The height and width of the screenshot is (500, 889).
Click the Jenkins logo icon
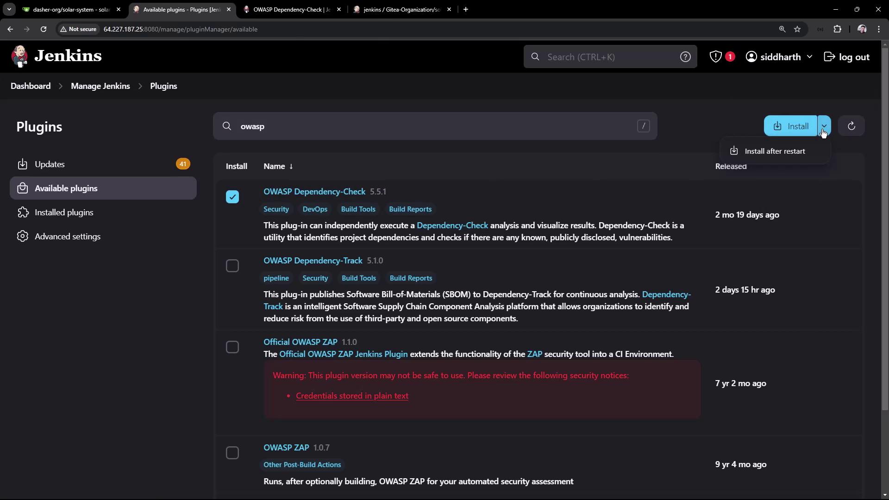point(19,56)
